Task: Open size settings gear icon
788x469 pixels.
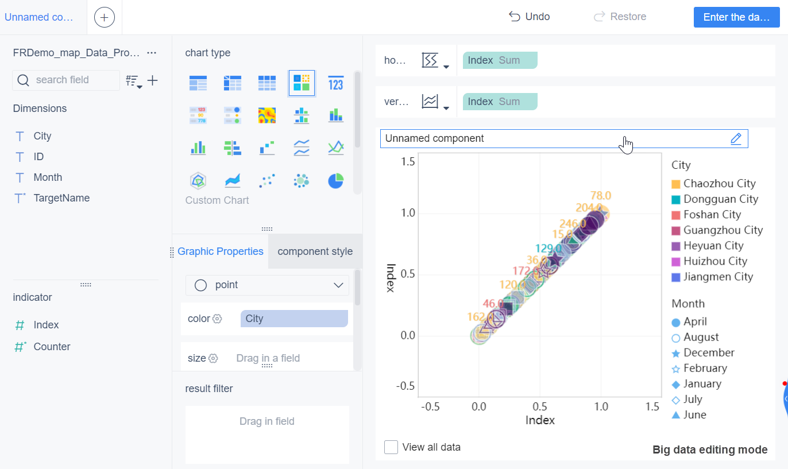Action: pos(213,358)
